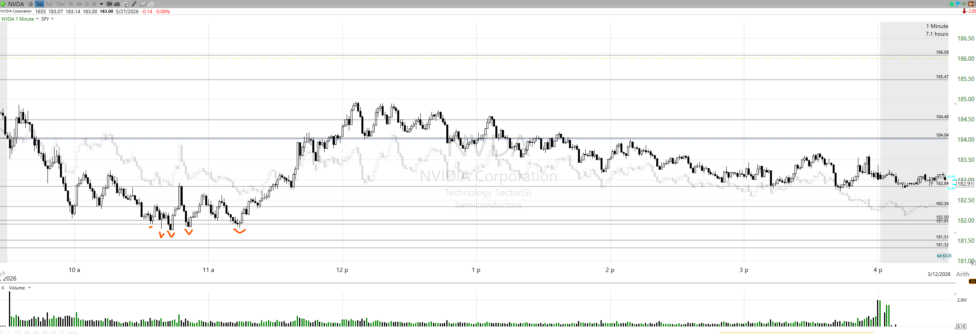
Task: Click the green star favorite icon
Action: [x=952, y=4]
